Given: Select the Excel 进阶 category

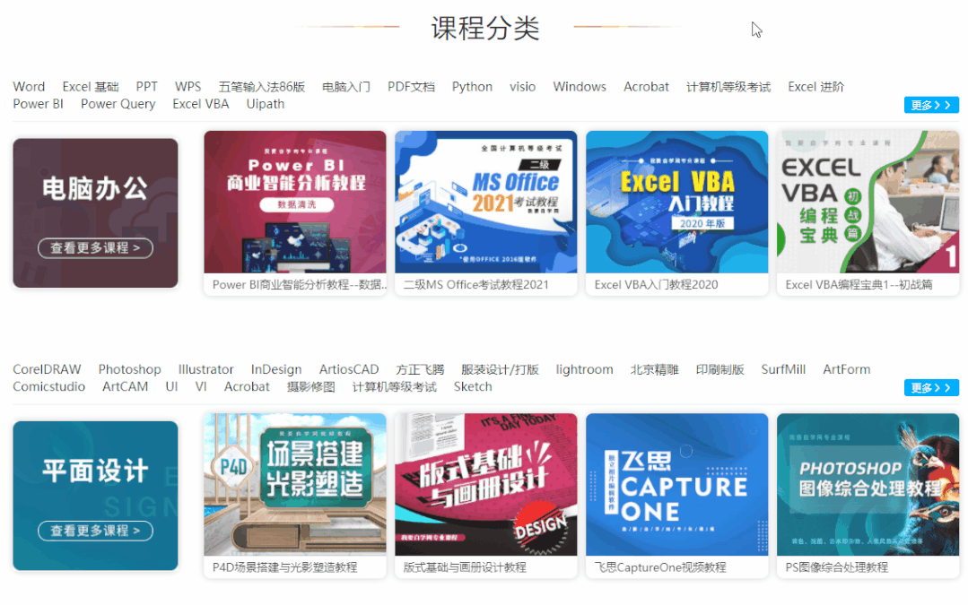Looking at the screenshot, I should point(815,87).
